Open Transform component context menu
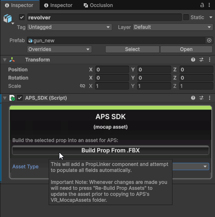 coord(210,60)
